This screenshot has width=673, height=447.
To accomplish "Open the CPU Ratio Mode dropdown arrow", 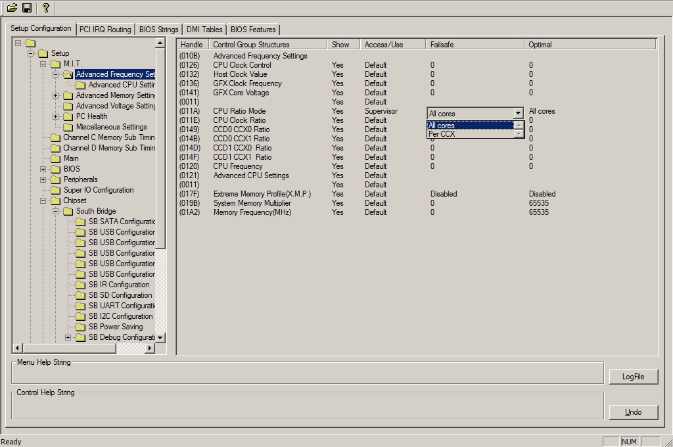I will click(x=518, y=114).
